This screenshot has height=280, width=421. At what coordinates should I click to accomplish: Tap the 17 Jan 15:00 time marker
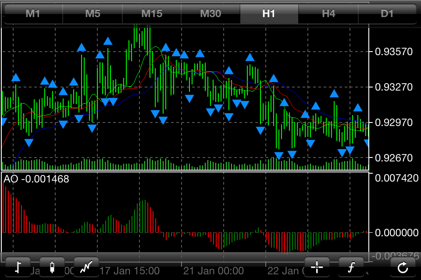[130, 271]
